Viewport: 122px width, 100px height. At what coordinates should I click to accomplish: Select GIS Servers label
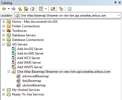click(x=20, y=44)
